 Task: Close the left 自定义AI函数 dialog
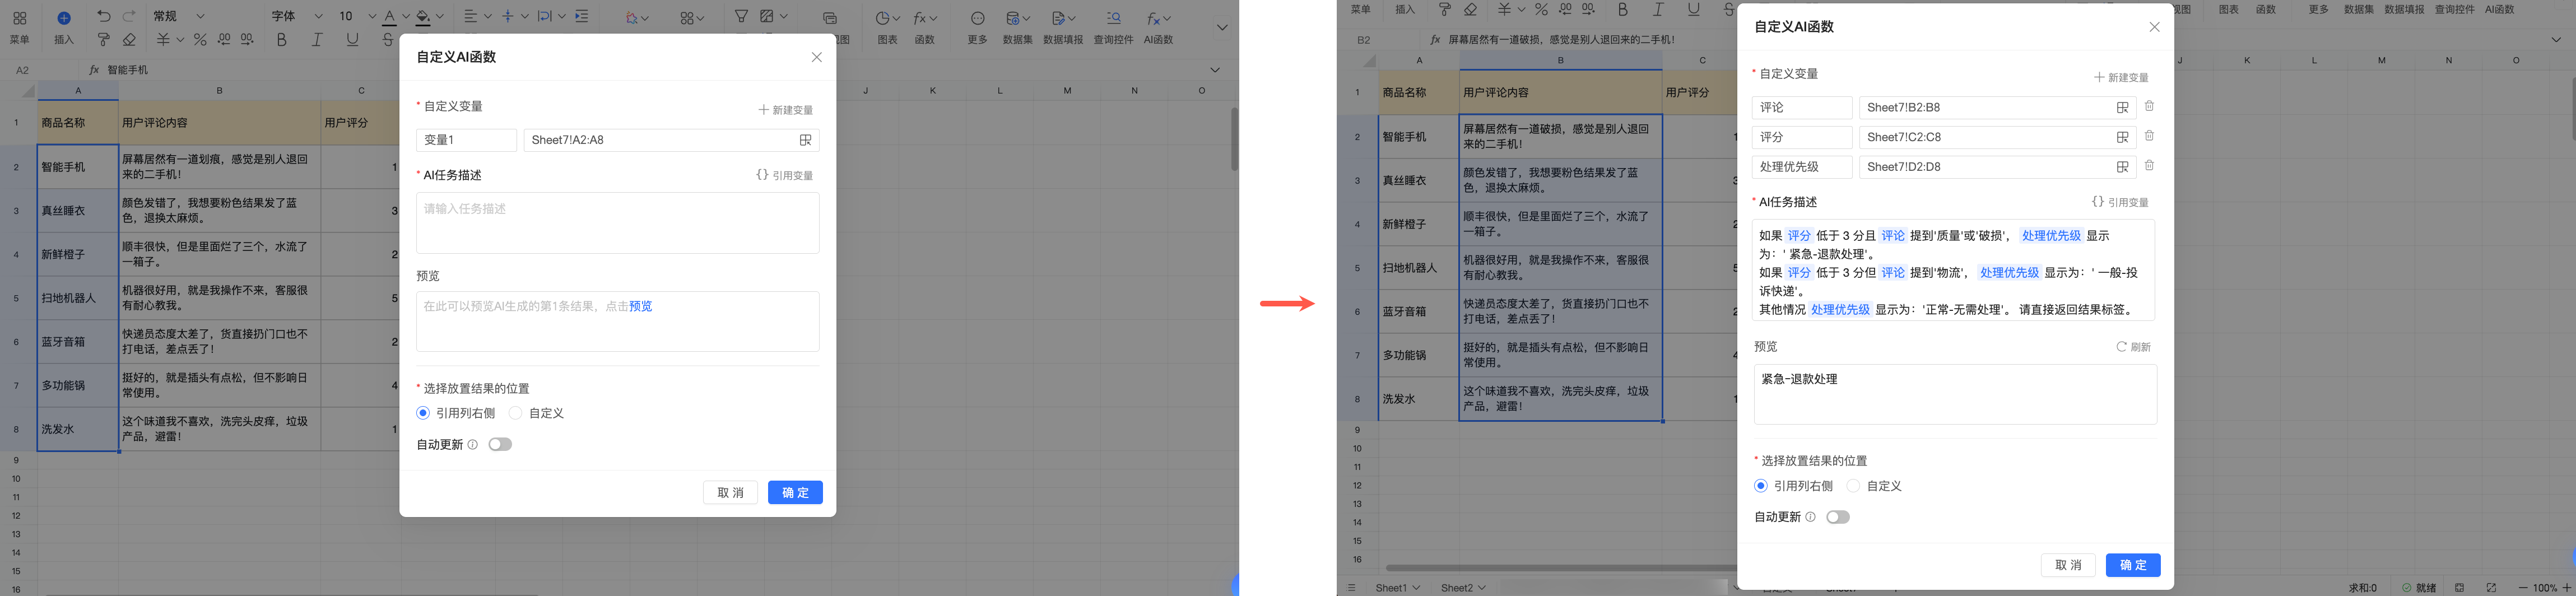[x=817, y=57]
